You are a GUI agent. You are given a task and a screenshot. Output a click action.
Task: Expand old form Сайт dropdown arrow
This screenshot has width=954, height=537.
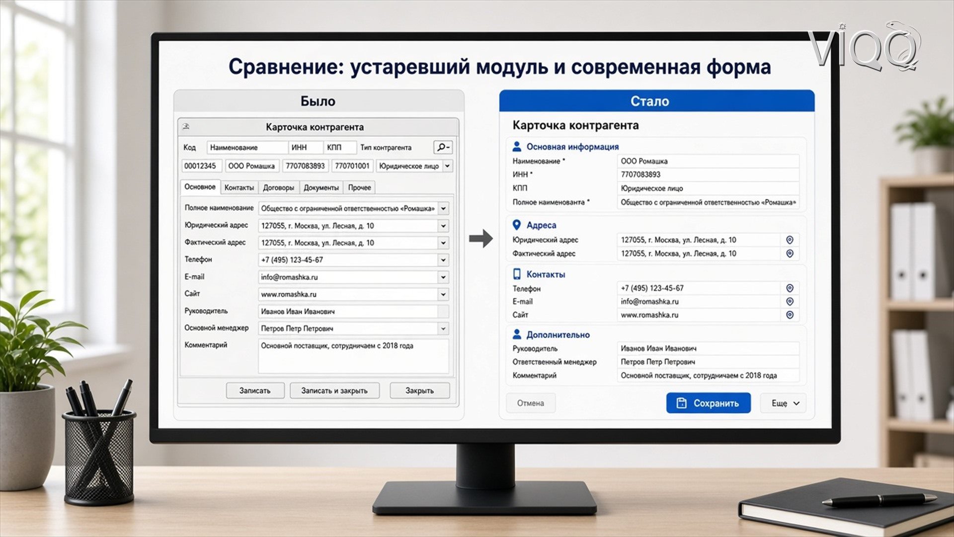[443, 294]
